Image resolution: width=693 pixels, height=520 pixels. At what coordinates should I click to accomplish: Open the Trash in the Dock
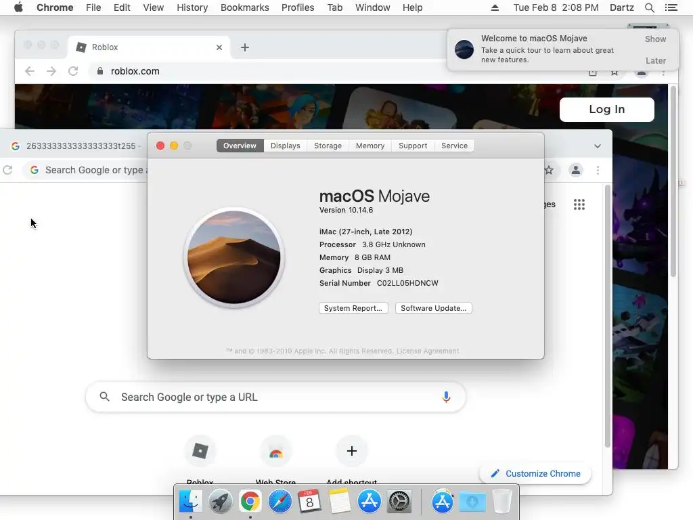501,502
